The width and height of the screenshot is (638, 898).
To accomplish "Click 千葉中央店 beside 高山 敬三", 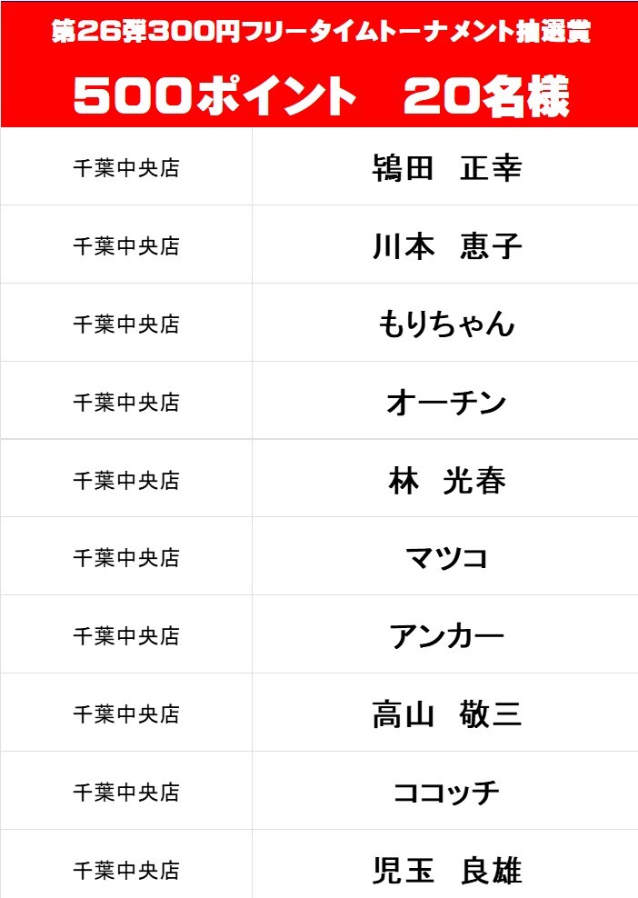I will (126, 714).
